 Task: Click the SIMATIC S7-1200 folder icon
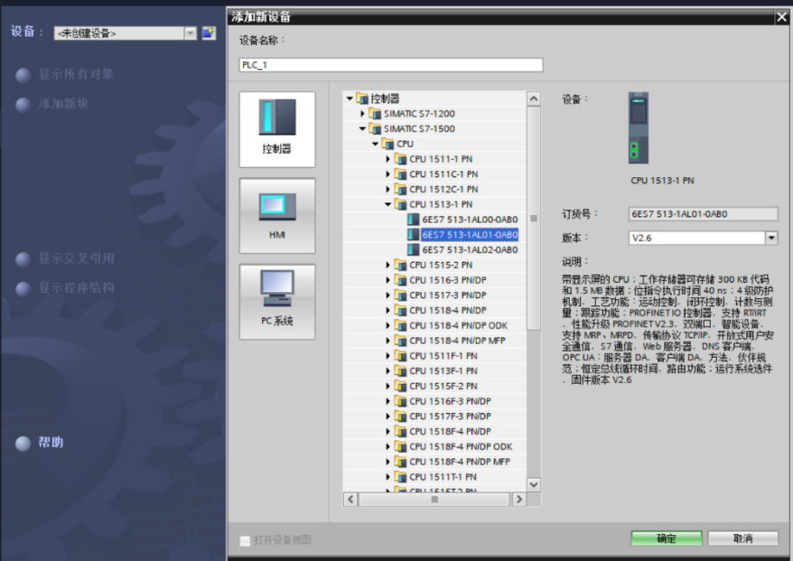pos(375,113)
